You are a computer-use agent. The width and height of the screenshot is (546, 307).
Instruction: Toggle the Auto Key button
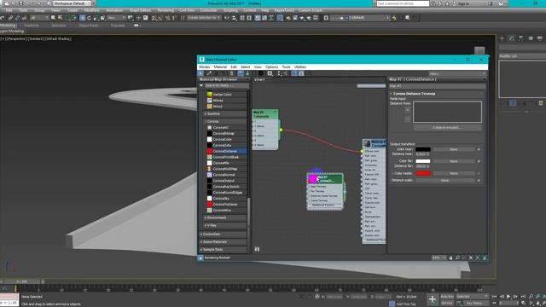pos(447,297)
